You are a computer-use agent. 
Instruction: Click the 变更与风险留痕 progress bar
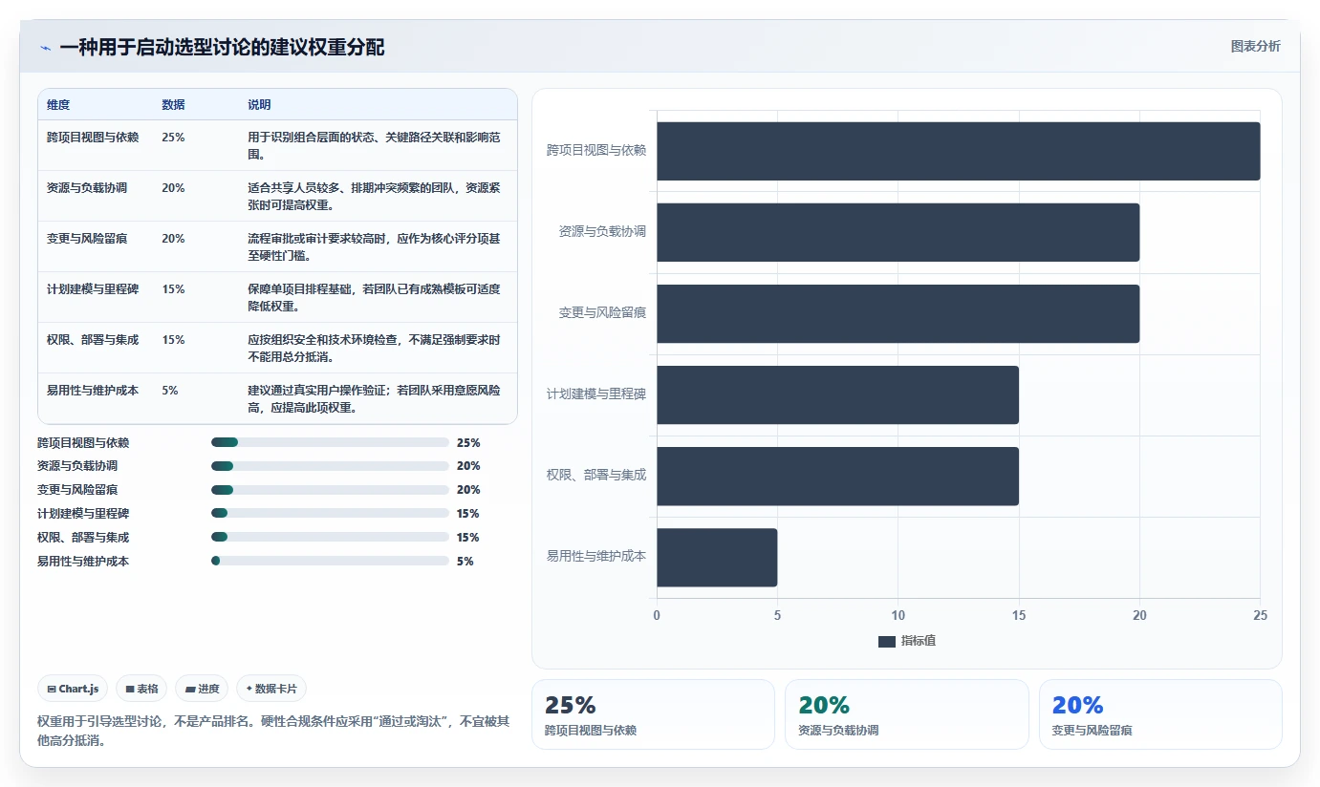click(330, 490)
